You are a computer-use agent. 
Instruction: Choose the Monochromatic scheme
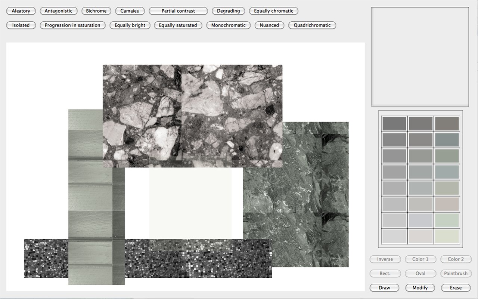click(x=228, y=25)
